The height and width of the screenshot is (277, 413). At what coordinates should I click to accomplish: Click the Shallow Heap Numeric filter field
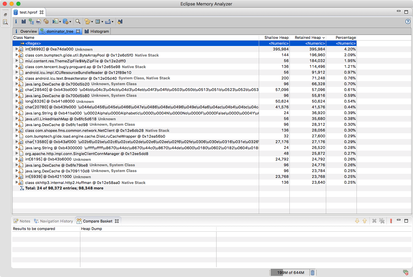274,43
